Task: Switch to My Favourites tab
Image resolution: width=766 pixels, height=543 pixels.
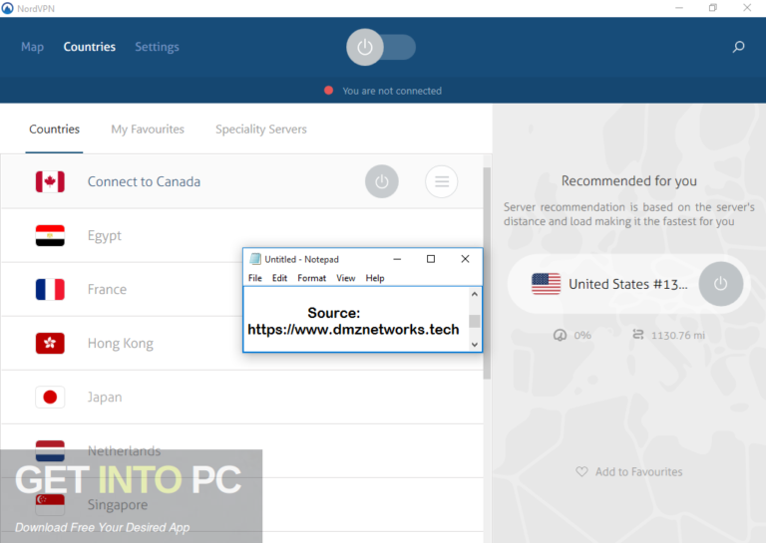Action: coord(148,130)
